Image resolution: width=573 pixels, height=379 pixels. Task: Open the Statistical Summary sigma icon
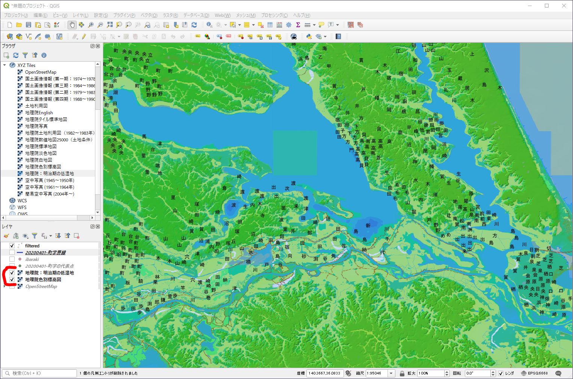(x=298, y=25)
